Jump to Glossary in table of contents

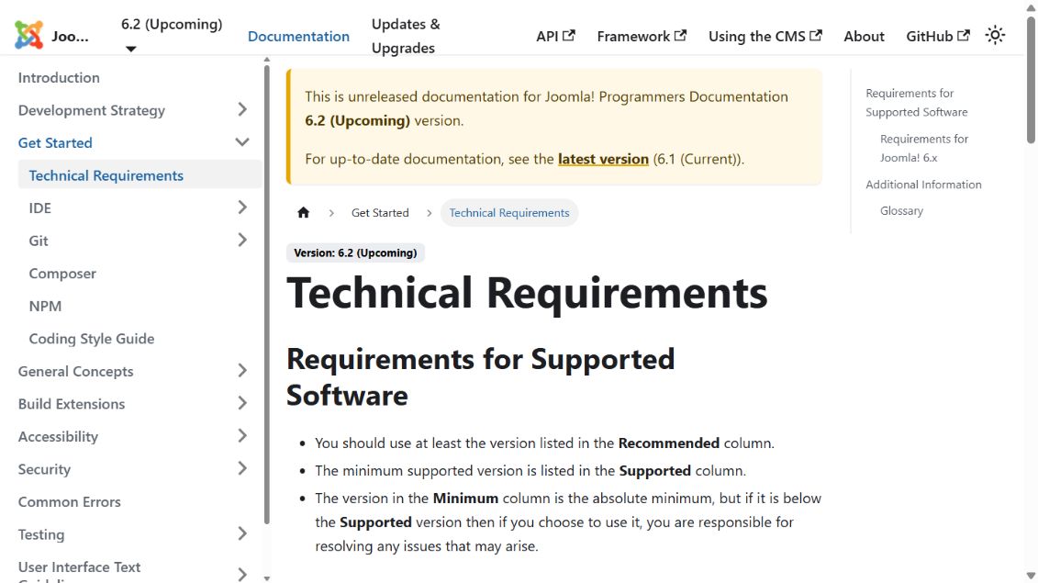[901, 210]
